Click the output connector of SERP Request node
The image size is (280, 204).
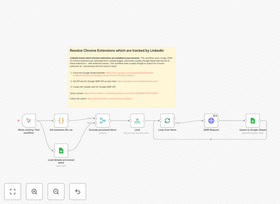click(218, 121)
